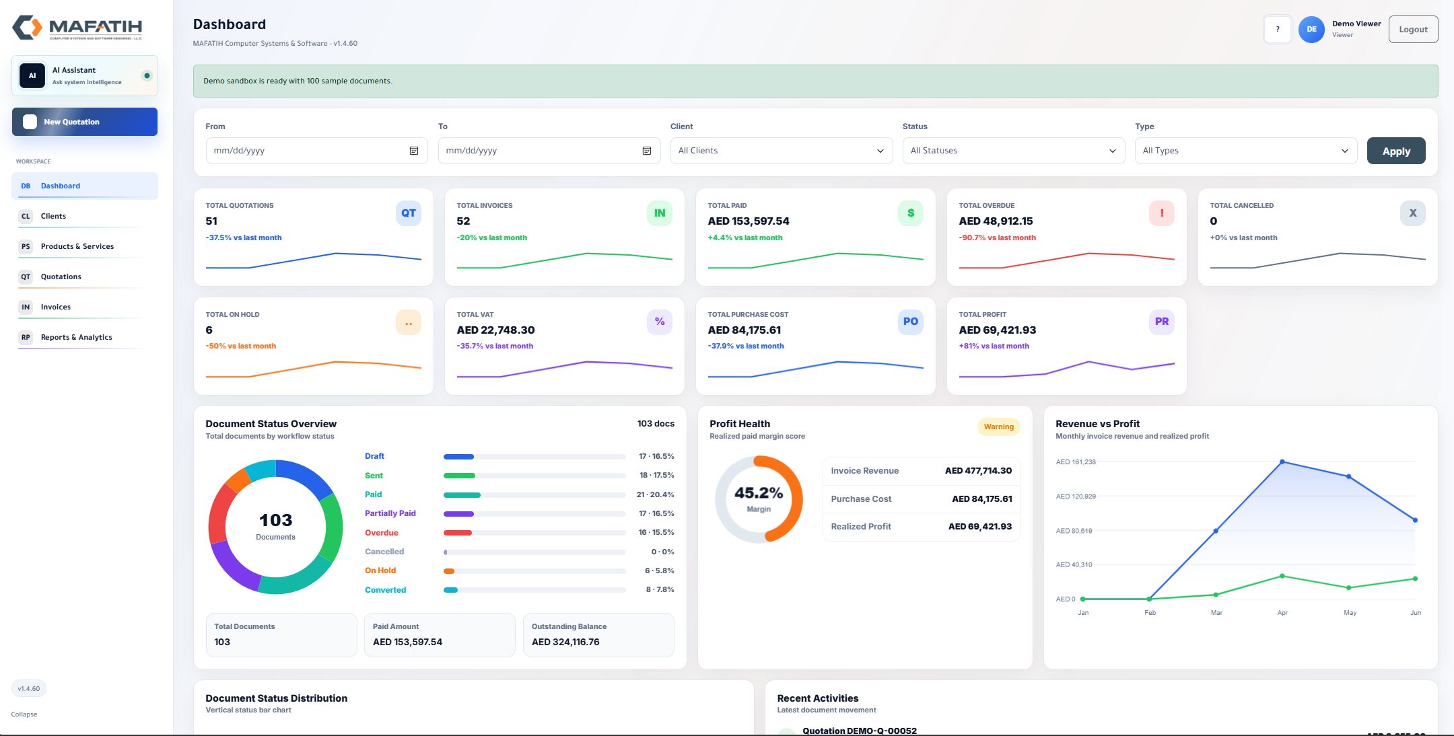The image size is (1454, 736).
Task: Click the Apply filter button
Action: (1396, 151)
